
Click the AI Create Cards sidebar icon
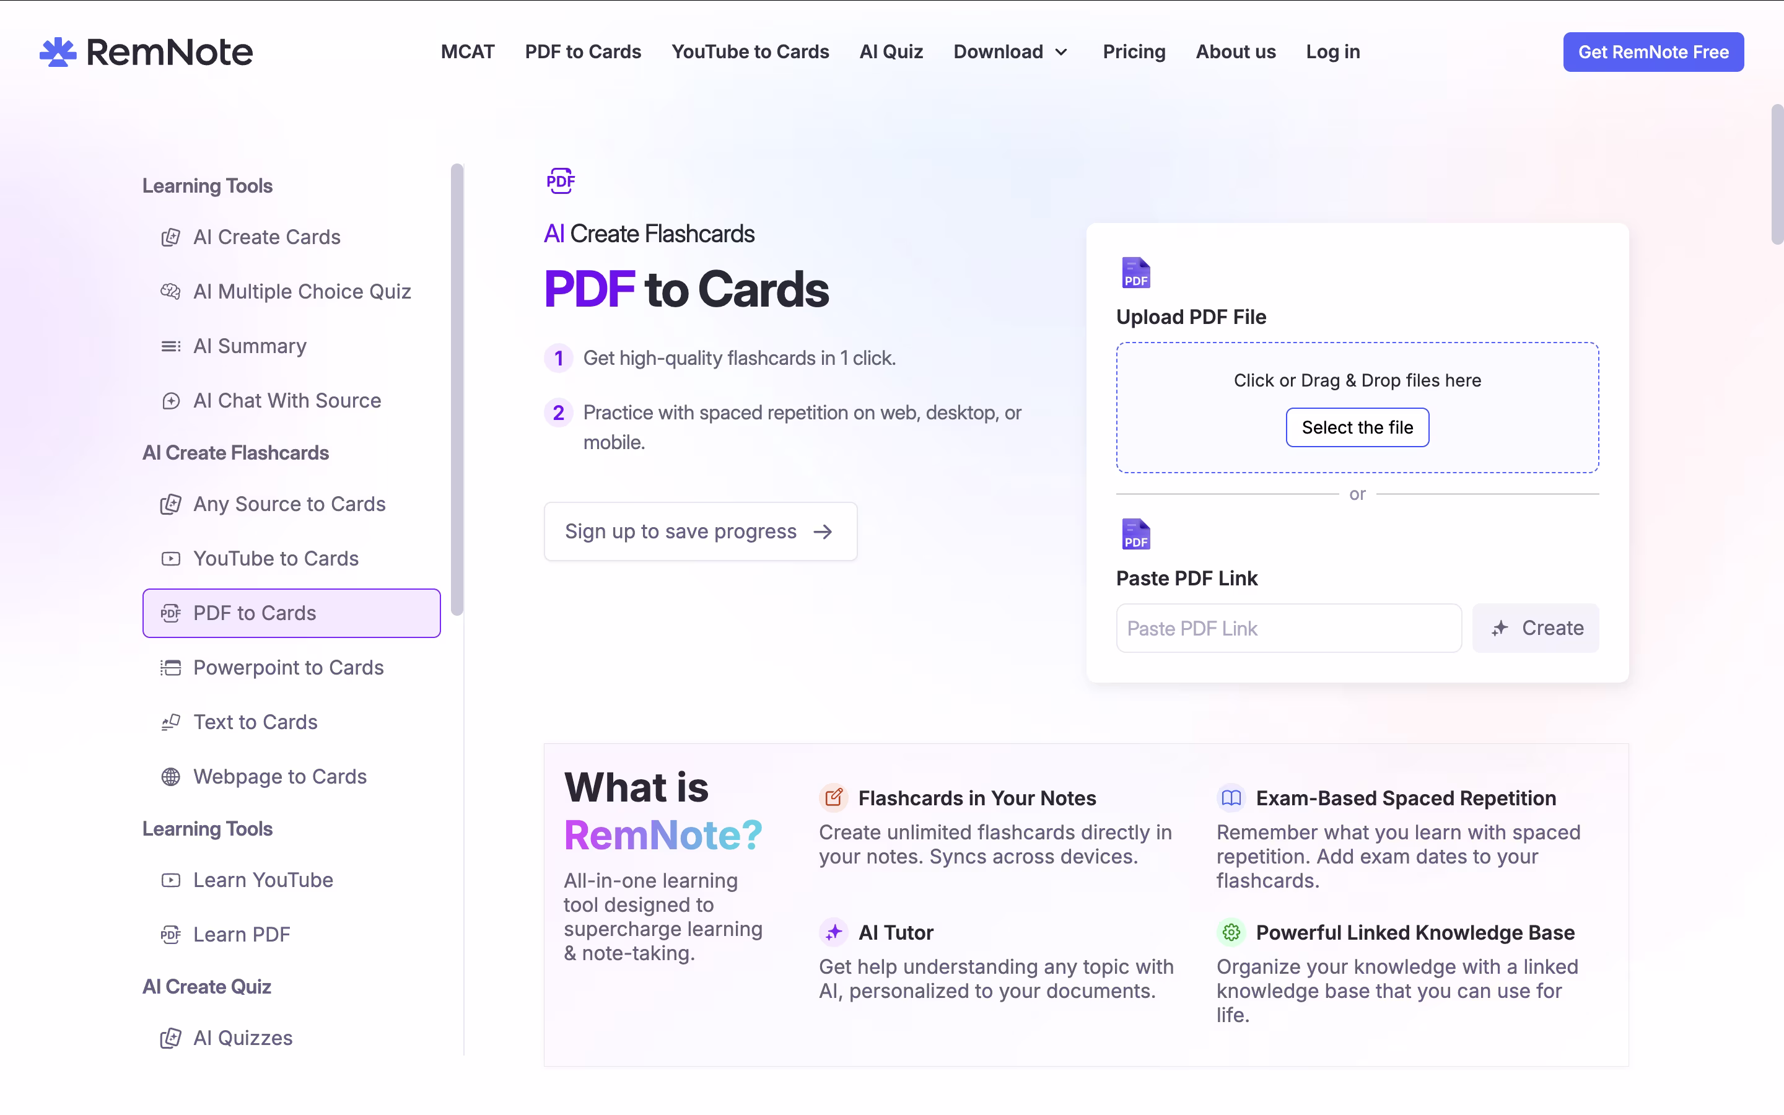point(170,237)
